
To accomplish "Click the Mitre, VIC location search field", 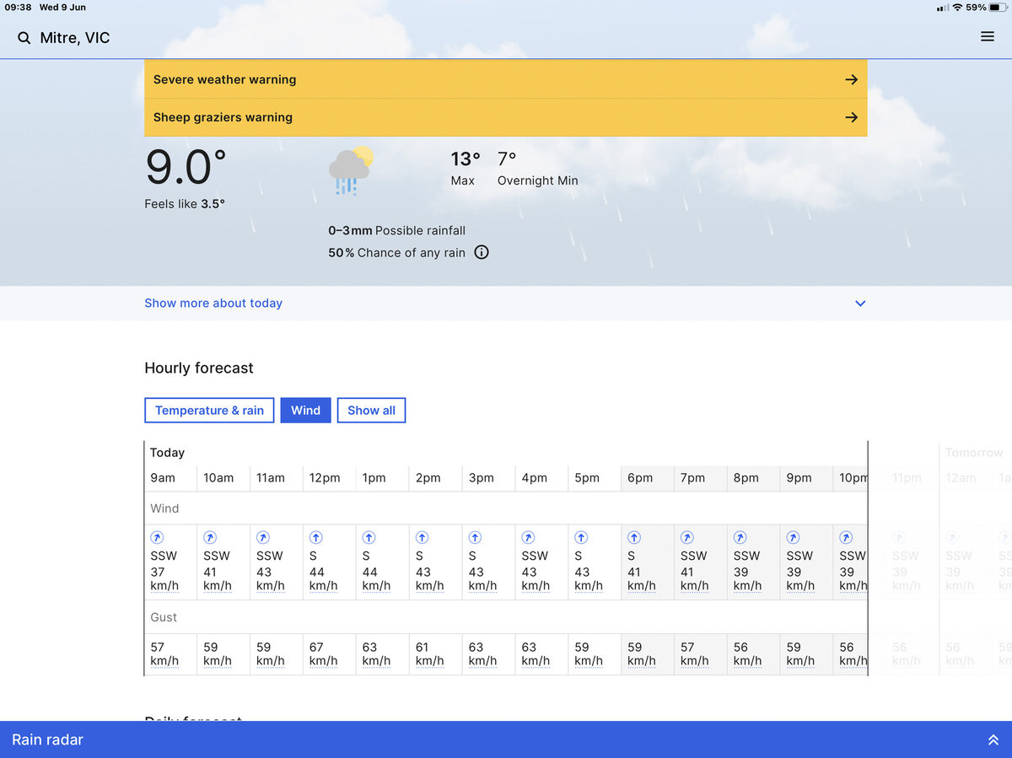I will click(x=75, y=38).
